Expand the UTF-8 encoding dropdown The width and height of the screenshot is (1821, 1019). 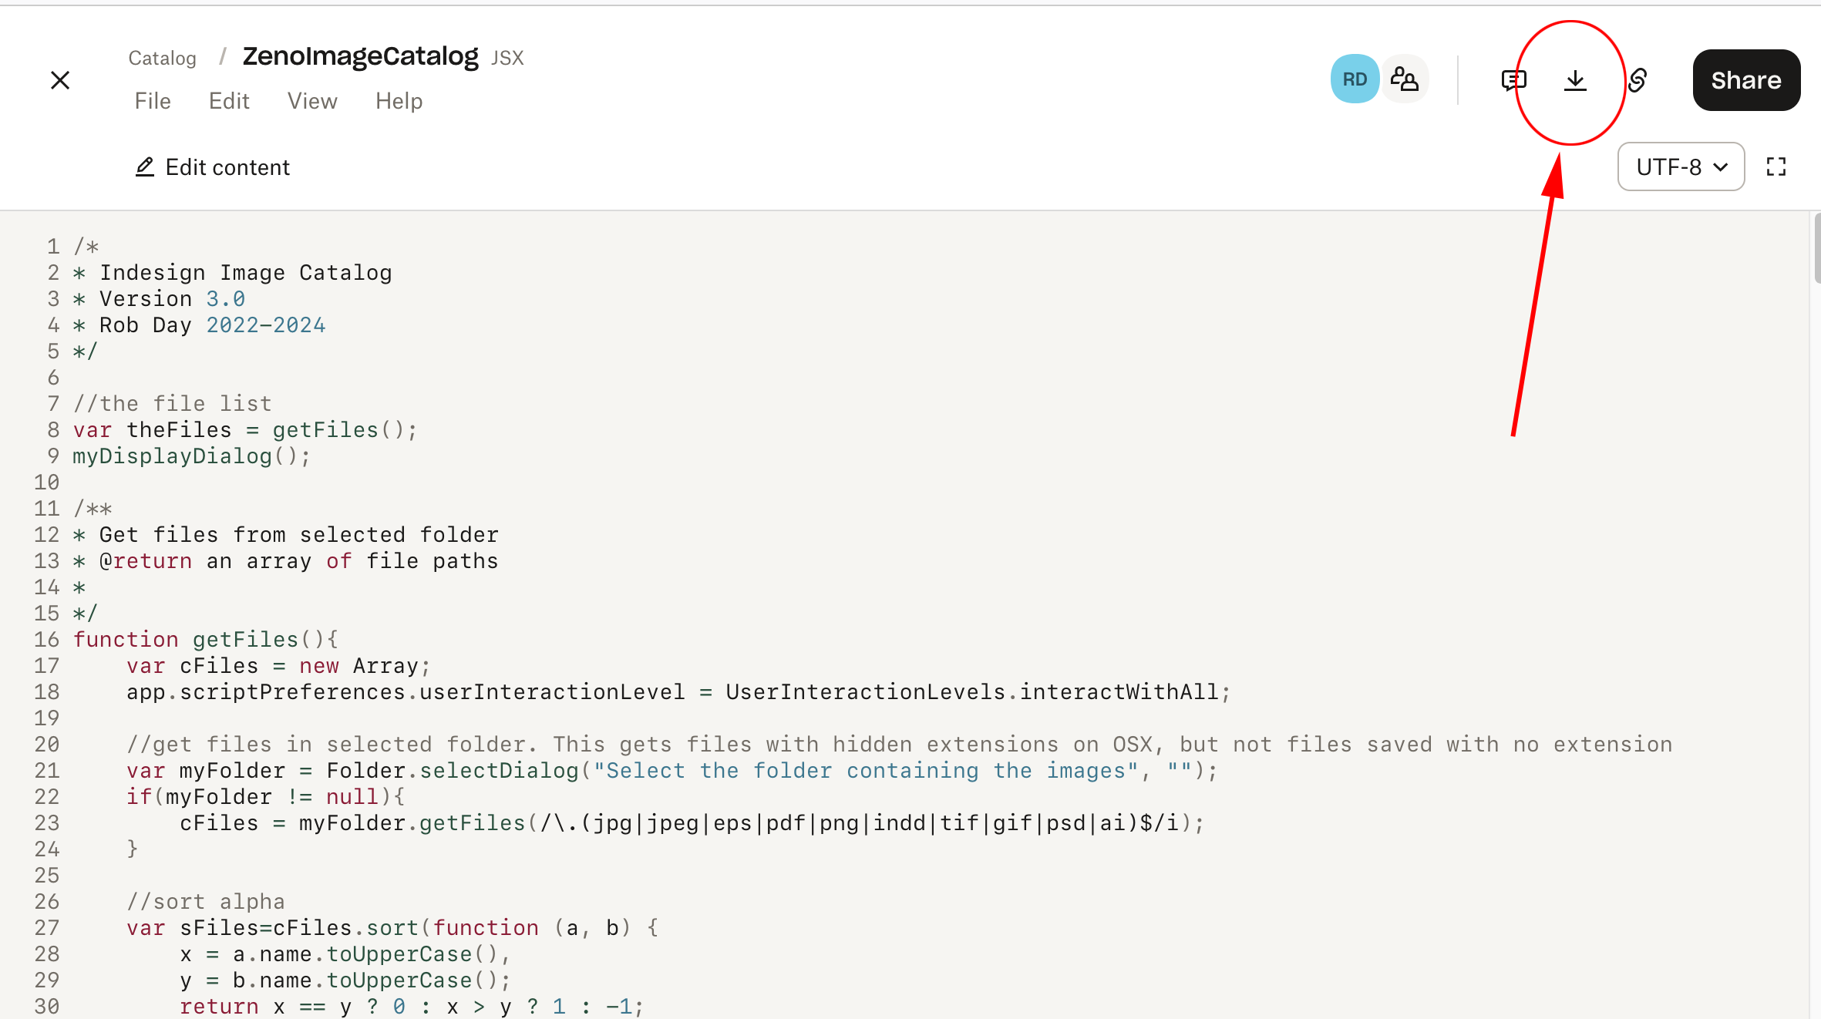pyautogui.click(x=1681, y=166)
